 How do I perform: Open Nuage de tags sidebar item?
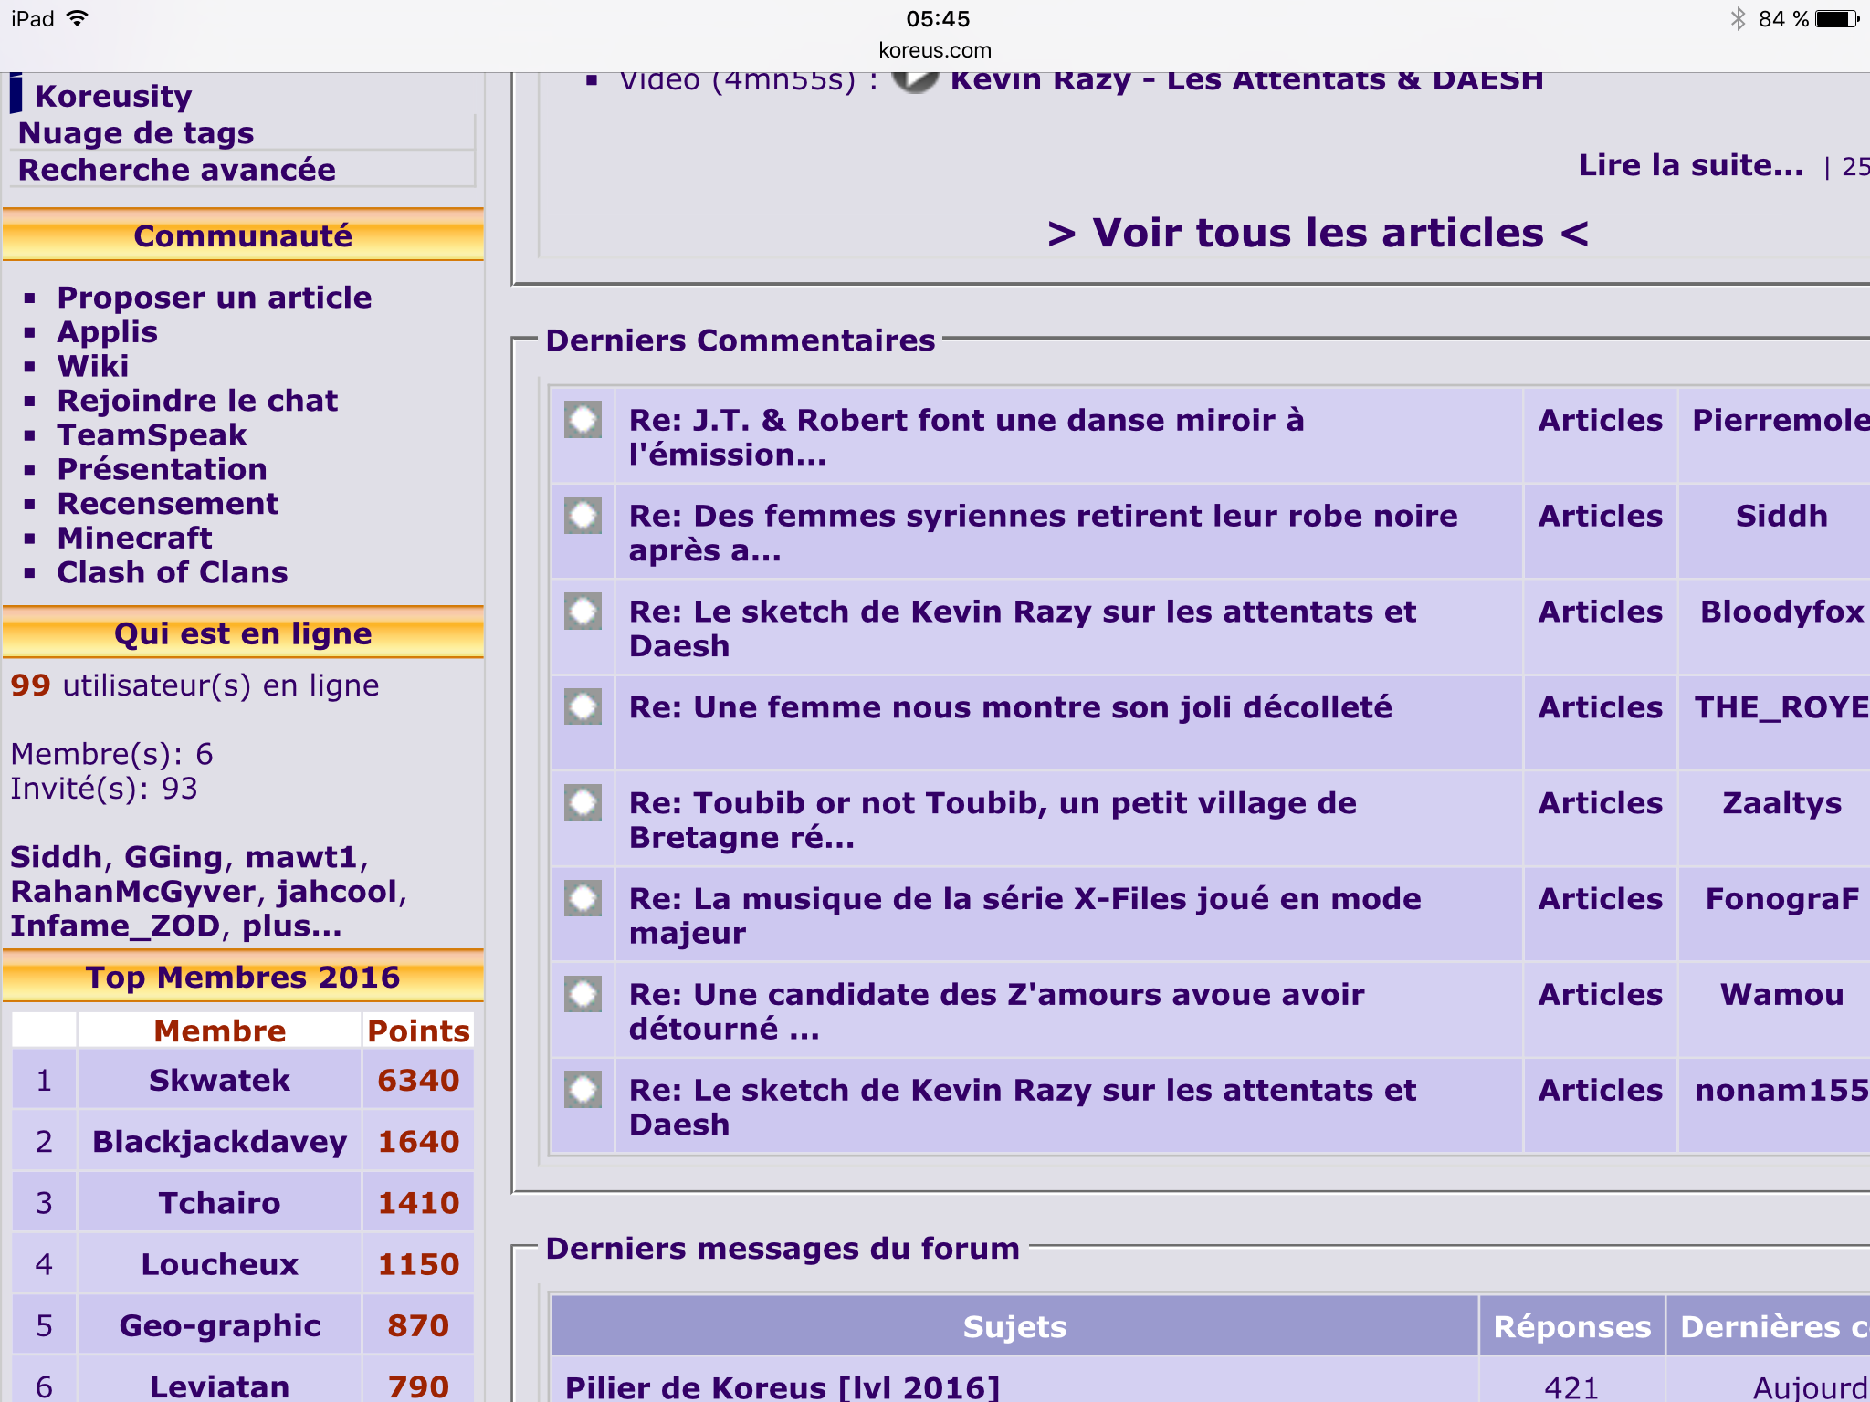[136, 133]
